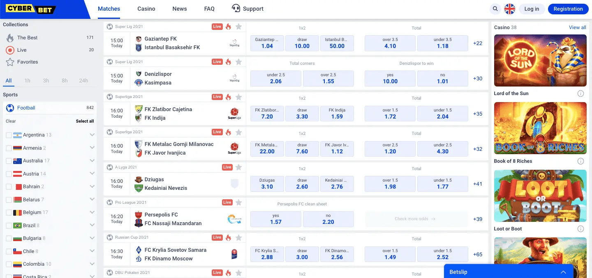Check the Belgium country checkbox
The width and height of the screenshot is (592, 278).
point(9,212)
